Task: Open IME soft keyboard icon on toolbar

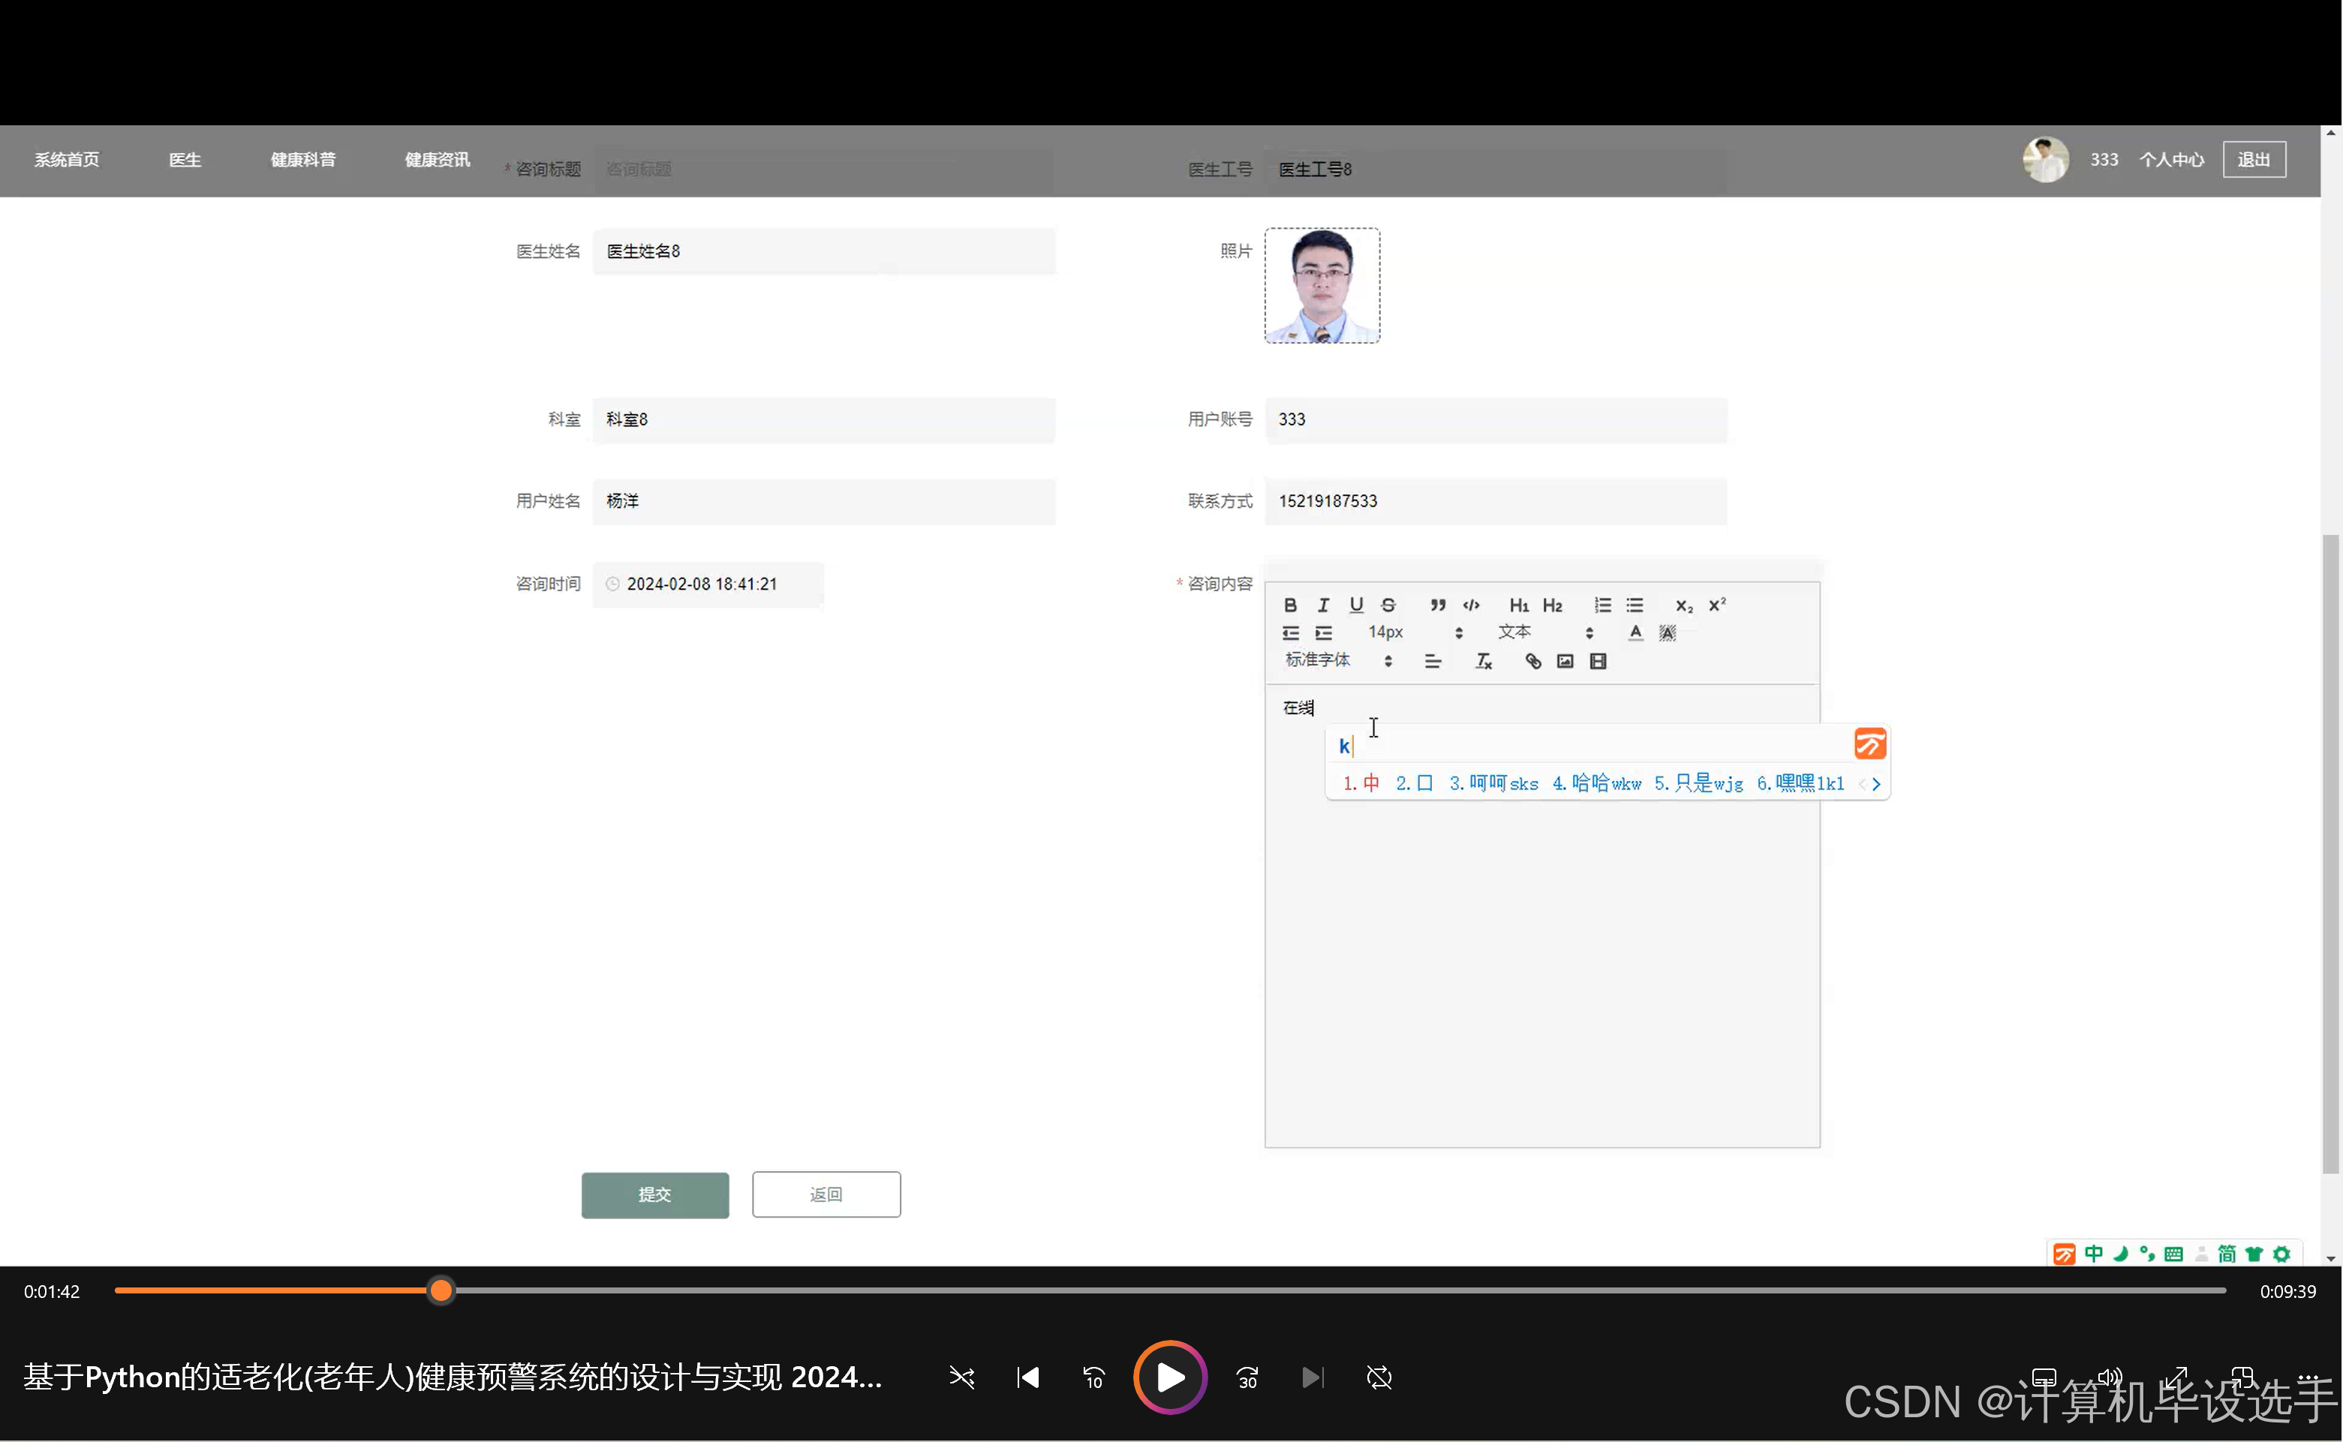Action: click(2174, 1254)
